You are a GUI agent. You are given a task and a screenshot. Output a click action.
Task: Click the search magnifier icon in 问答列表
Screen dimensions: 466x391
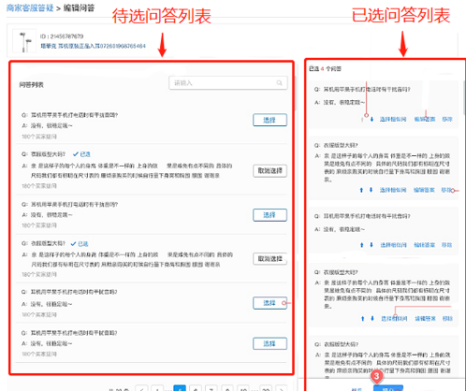[x=279, y=82]
